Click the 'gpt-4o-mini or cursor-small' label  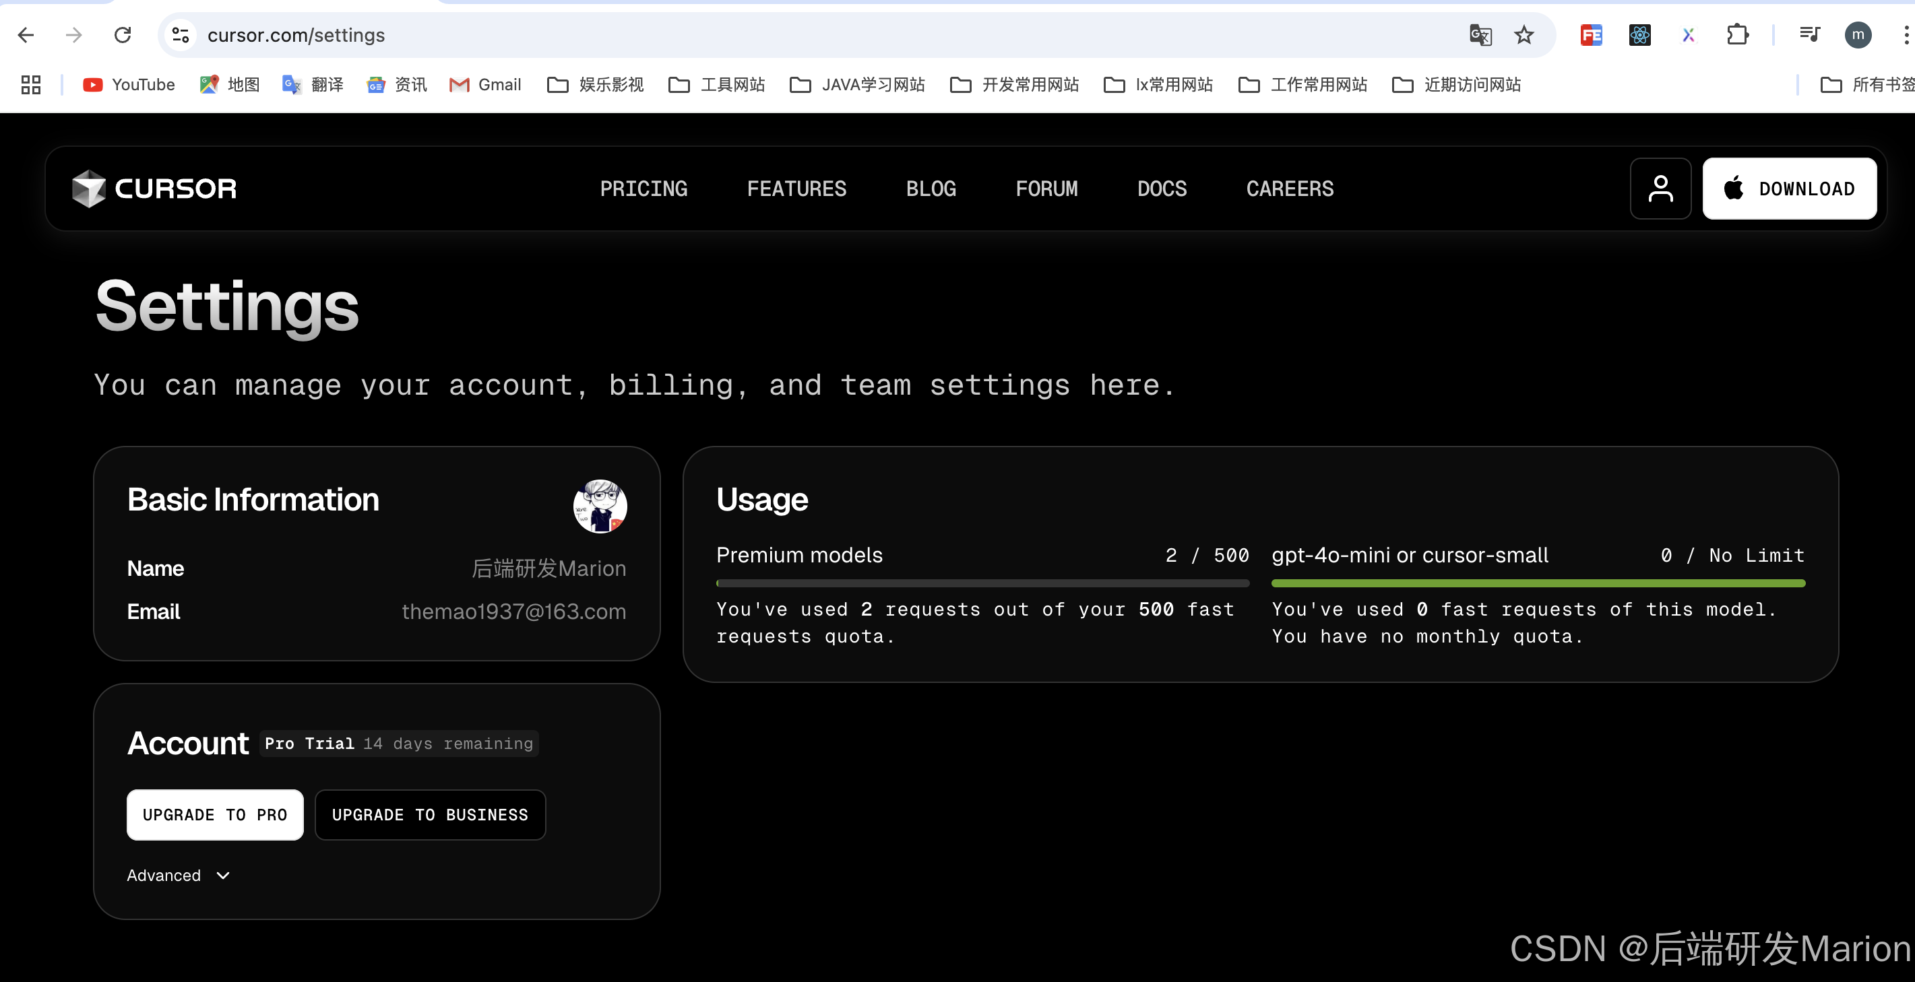coord(1410,555)
